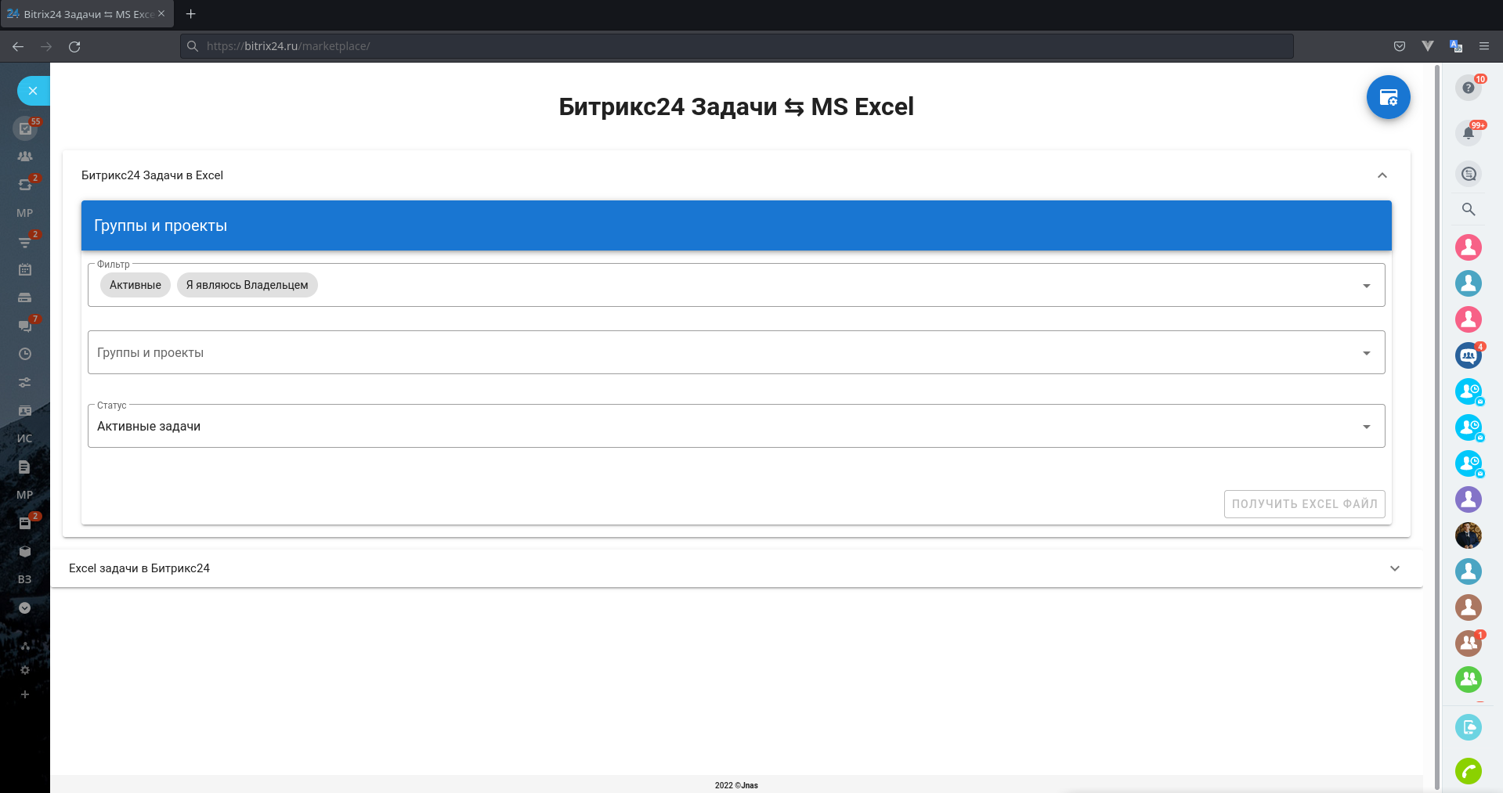
Task: Open the browser hamburger menu
Action: coord(1484,46)
